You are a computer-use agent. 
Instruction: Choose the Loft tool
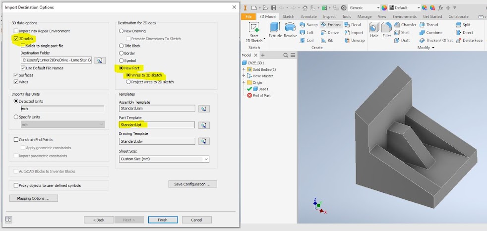(x=306, y=33)
